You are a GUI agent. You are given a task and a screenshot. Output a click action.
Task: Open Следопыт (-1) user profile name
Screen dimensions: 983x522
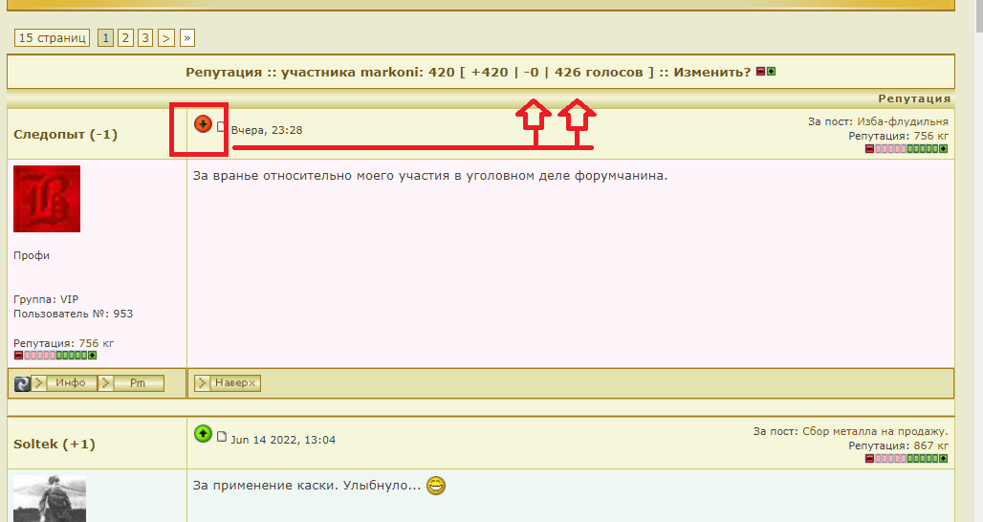65,134
